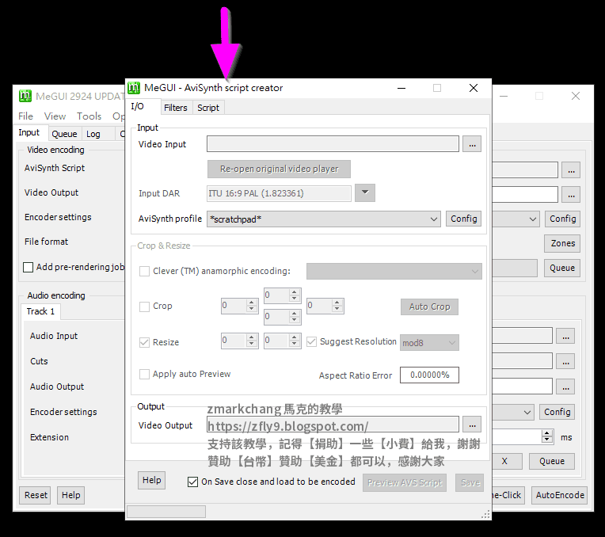Toggle Add pre-rendering job checkbox

tap(29, 267)
